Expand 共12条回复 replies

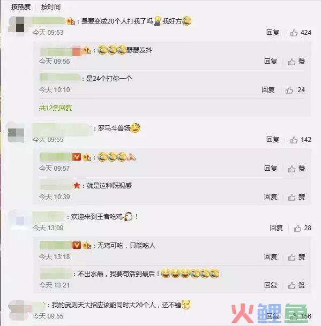click(x=56, y=108)
